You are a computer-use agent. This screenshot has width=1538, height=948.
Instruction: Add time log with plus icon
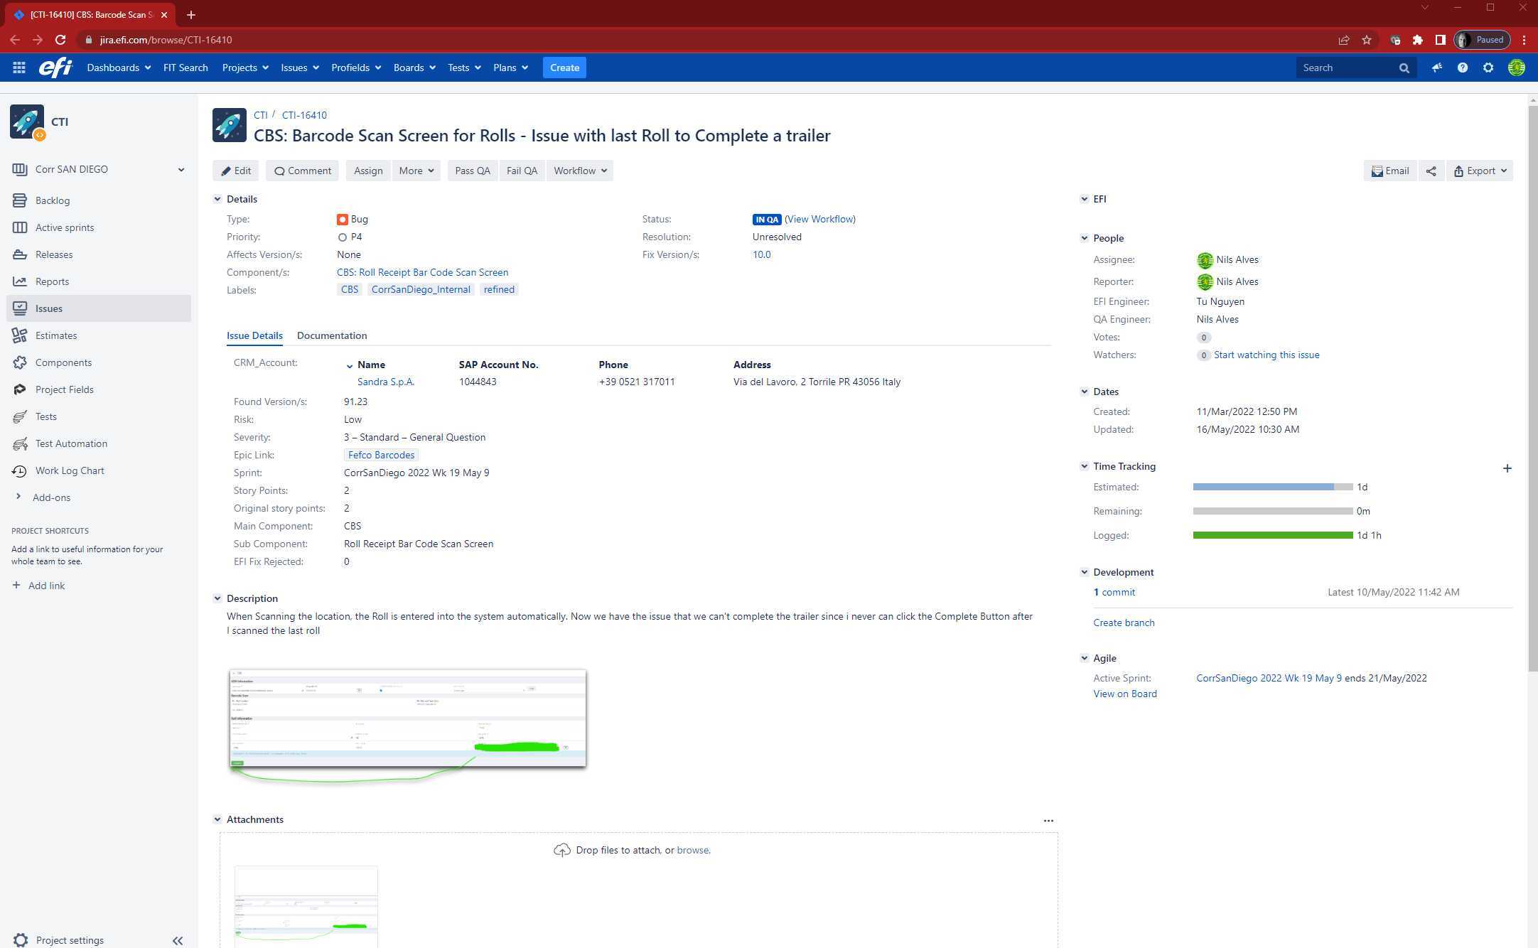pyautogui.click(x=1507, y=468)
